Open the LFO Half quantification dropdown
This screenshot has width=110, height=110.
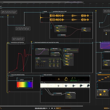coord(44,61)
